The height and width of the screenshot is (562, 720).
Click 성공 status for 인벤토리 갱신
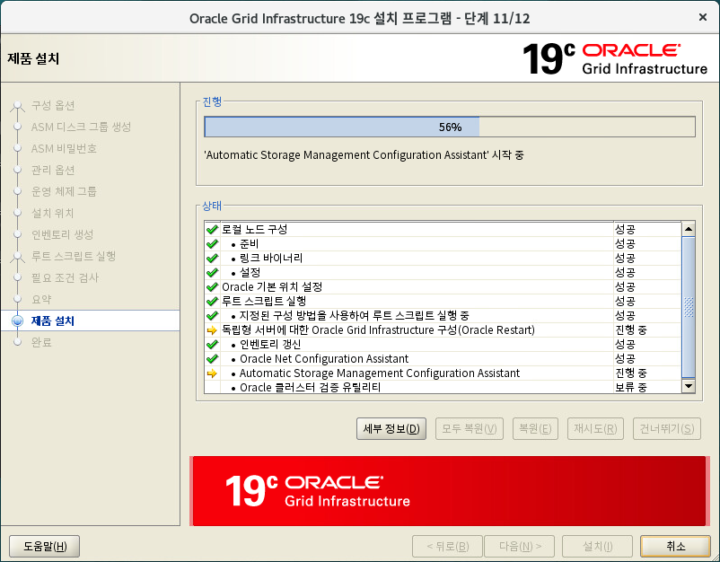[x=625, y=345]
